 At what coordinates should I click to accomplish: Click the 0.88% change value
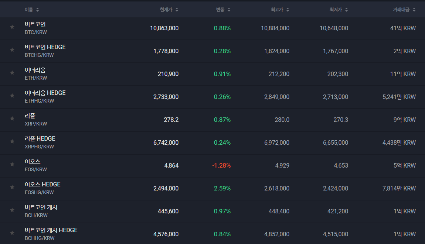click(x=222, y=28)
